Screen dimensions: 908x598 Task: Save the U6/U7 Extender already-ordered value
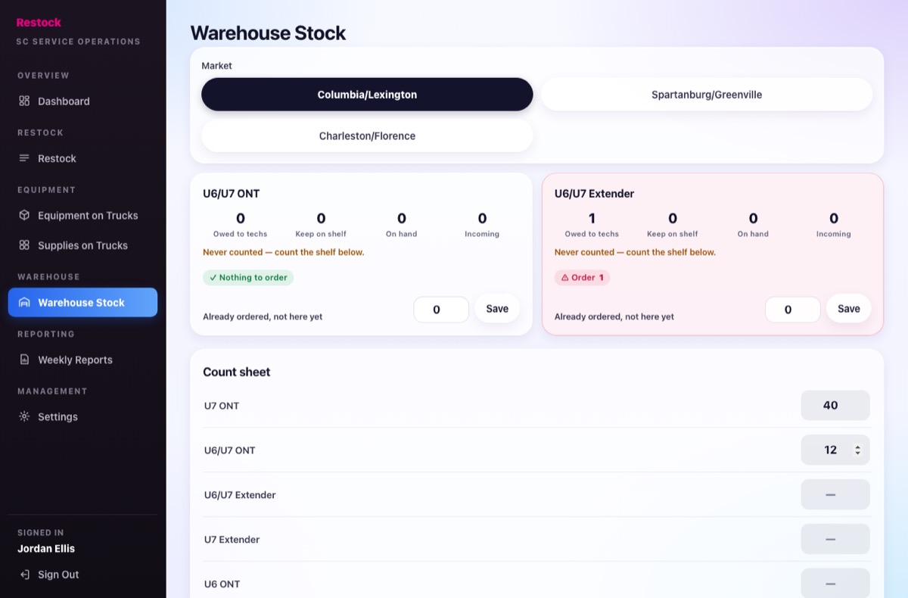[x=849, y=309]
